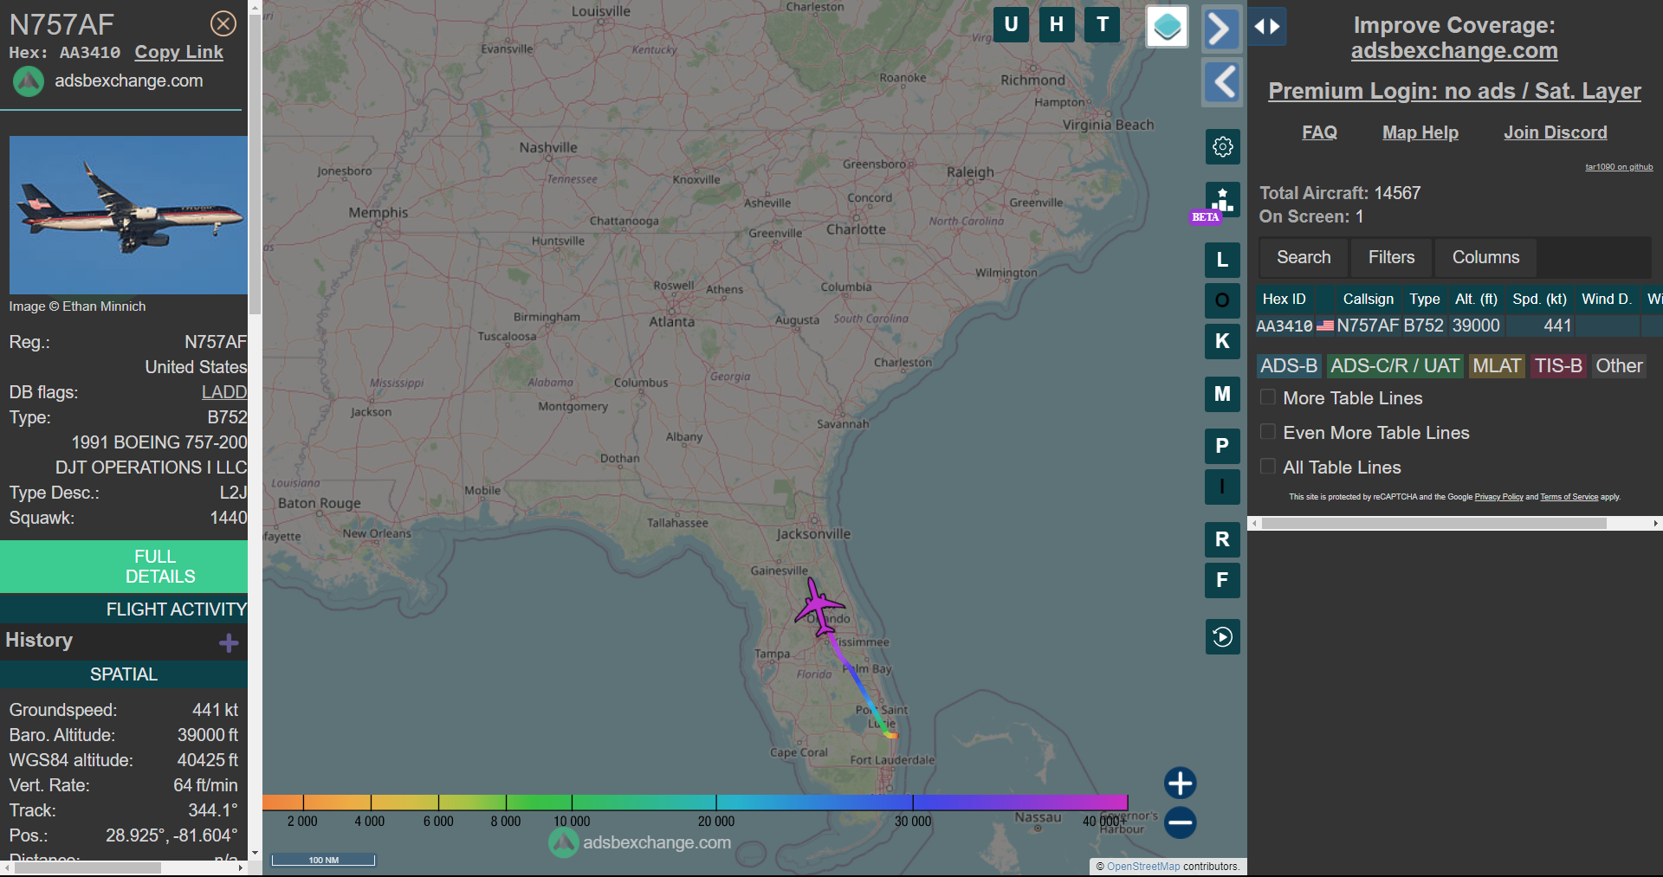Open the tar1090 on github link
Viewport: 1663px width, 877px height.
1619,167
